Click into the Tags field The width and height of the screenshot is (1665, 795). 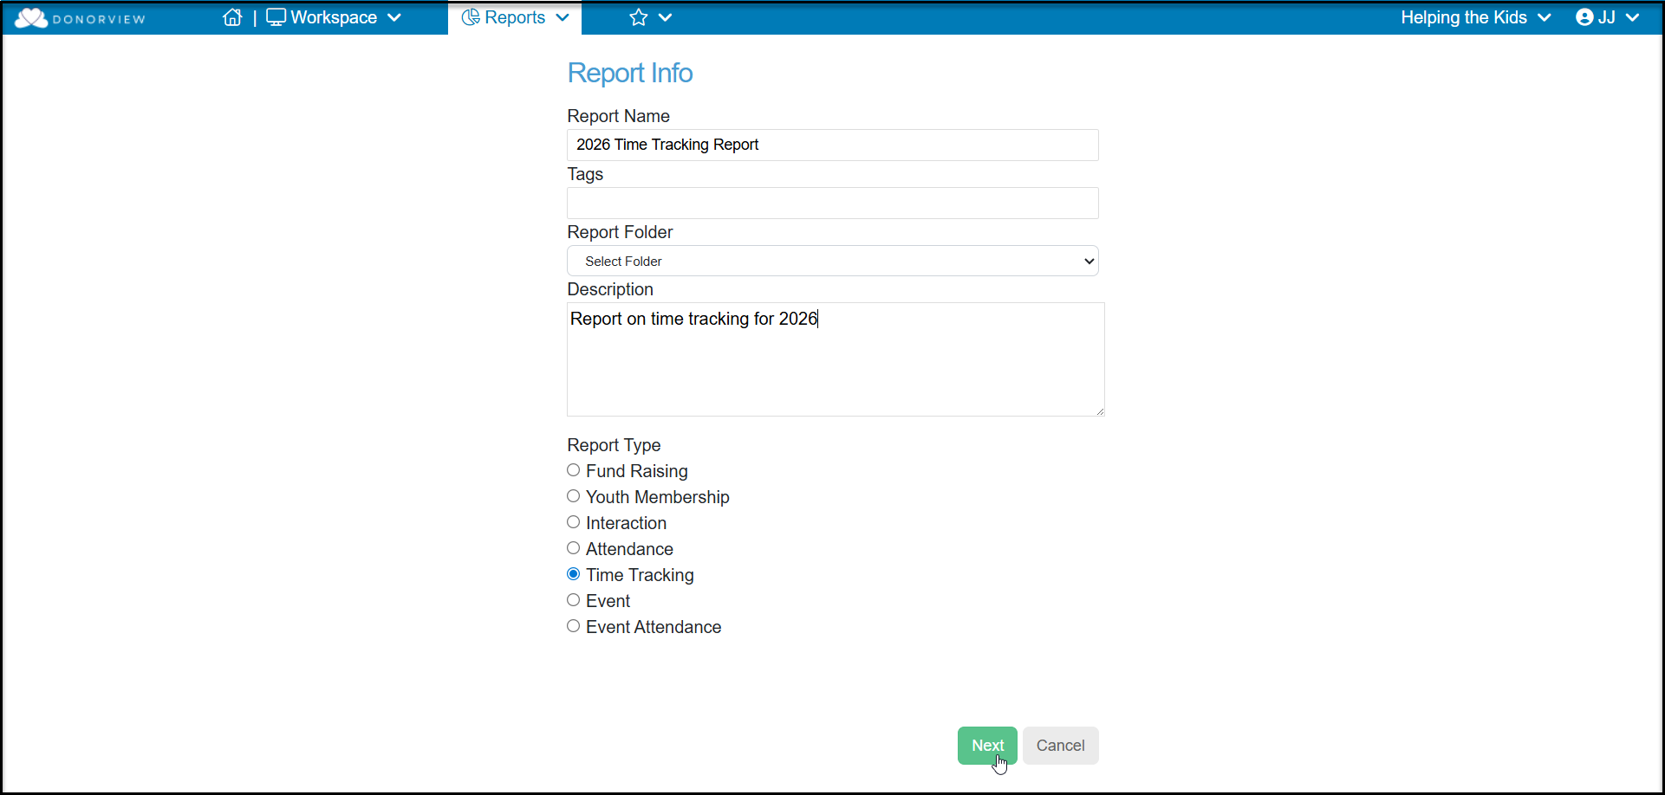pos(833,203)
